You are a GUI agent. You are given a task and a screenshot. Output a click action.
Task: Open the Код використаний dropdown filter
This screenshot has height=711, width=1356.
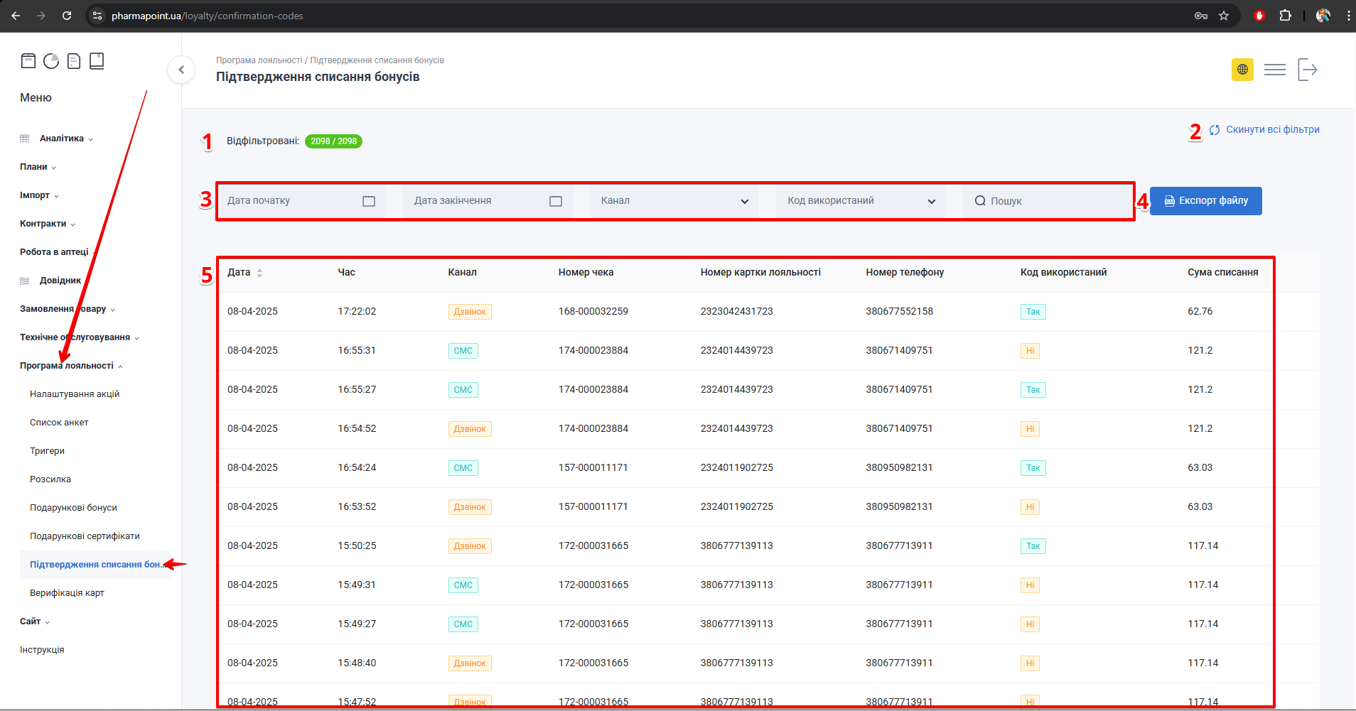[860, 201]
